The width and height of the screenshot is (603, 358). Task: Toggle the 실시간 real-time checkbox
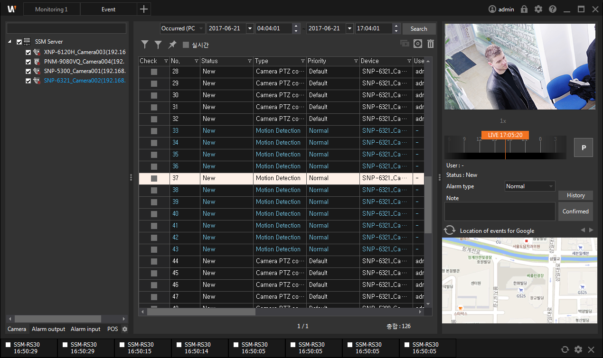pos(186,45)
